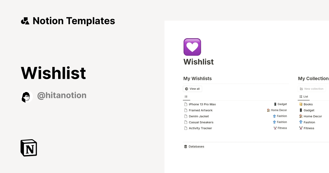This screenshot has width=329, height=173.
Task: Click the purple heart Wishlist page icon
Action: [192, 47]
